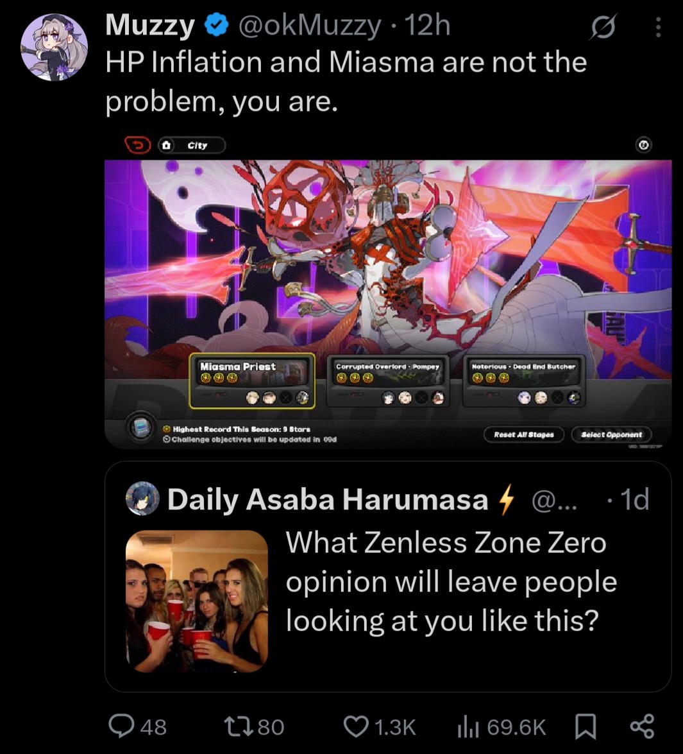
Task: Open the quoted Daily Asaba Harumasa tweet
Action: tap(388, 576)
